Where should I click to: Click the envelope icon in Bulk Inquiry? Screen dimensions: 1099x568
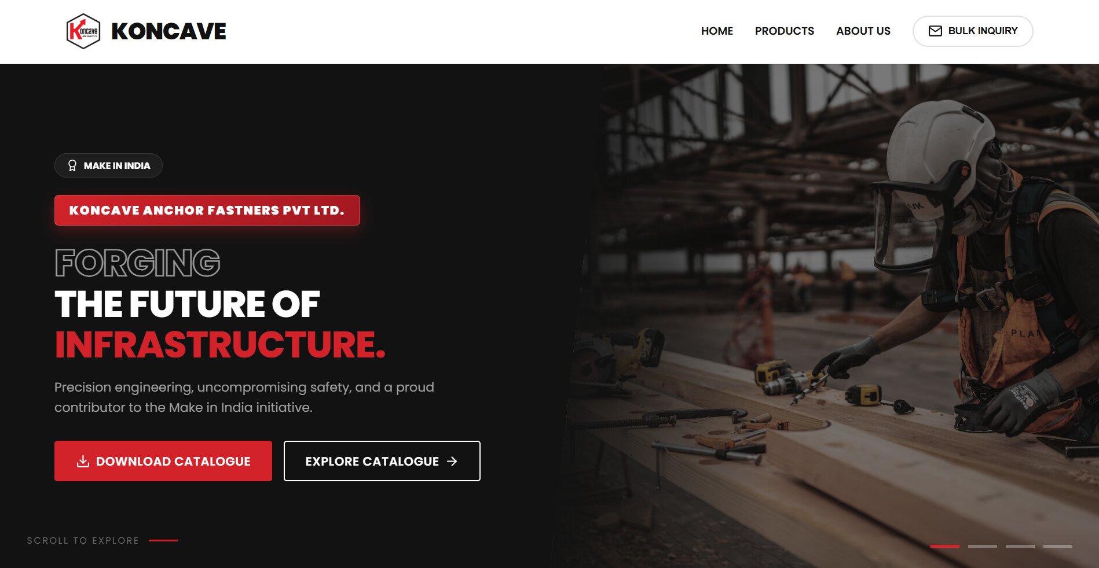tap(935, 31)
